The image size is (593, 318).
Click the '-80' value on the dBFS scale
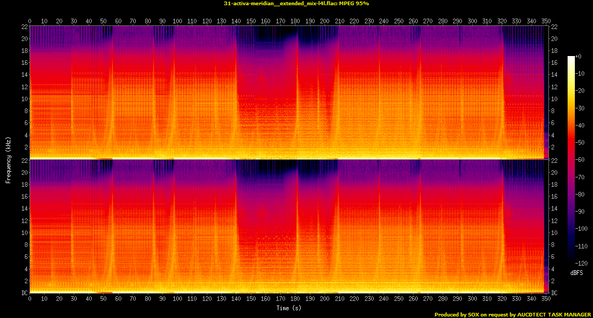coord(580,194)
